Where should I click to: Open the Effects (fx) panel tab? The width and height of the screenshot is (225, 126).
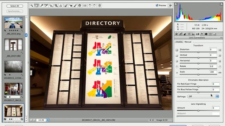[x=202, y=34]
